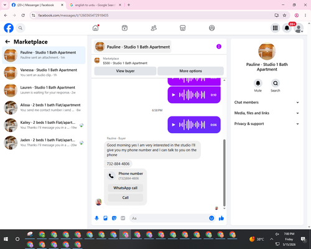Screen dimensions: 311x249
Task: Expand the Privacy & support section
Action: [267, 124]
